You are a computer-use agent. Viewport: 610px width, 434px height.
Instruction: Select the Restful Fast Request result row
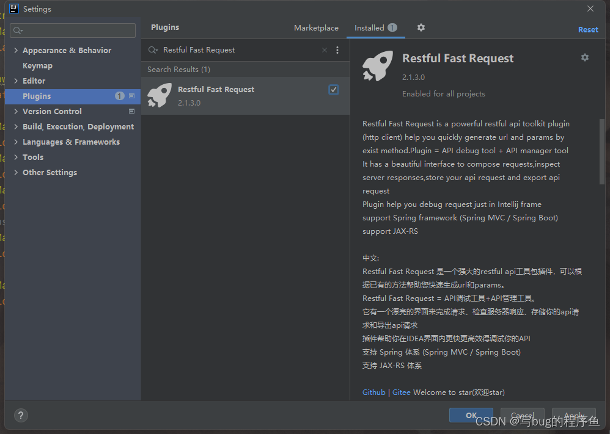click(246, 96)
